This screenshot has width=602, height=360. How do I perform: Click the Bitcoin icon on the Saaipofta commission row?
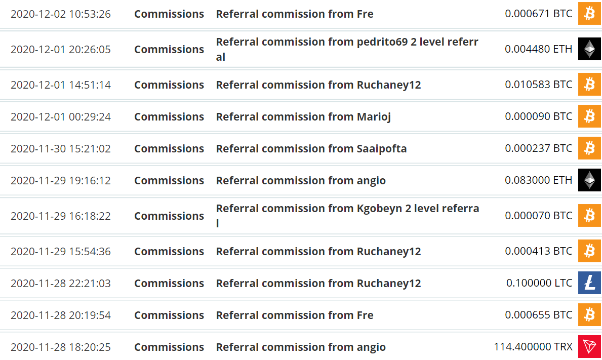pyautogui.click(x=589, y=148)
